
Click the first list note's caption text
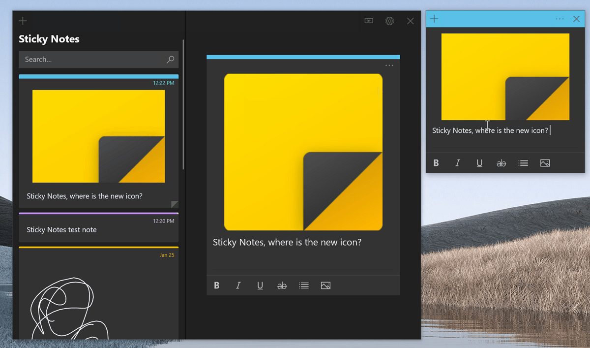click(85, 196)
